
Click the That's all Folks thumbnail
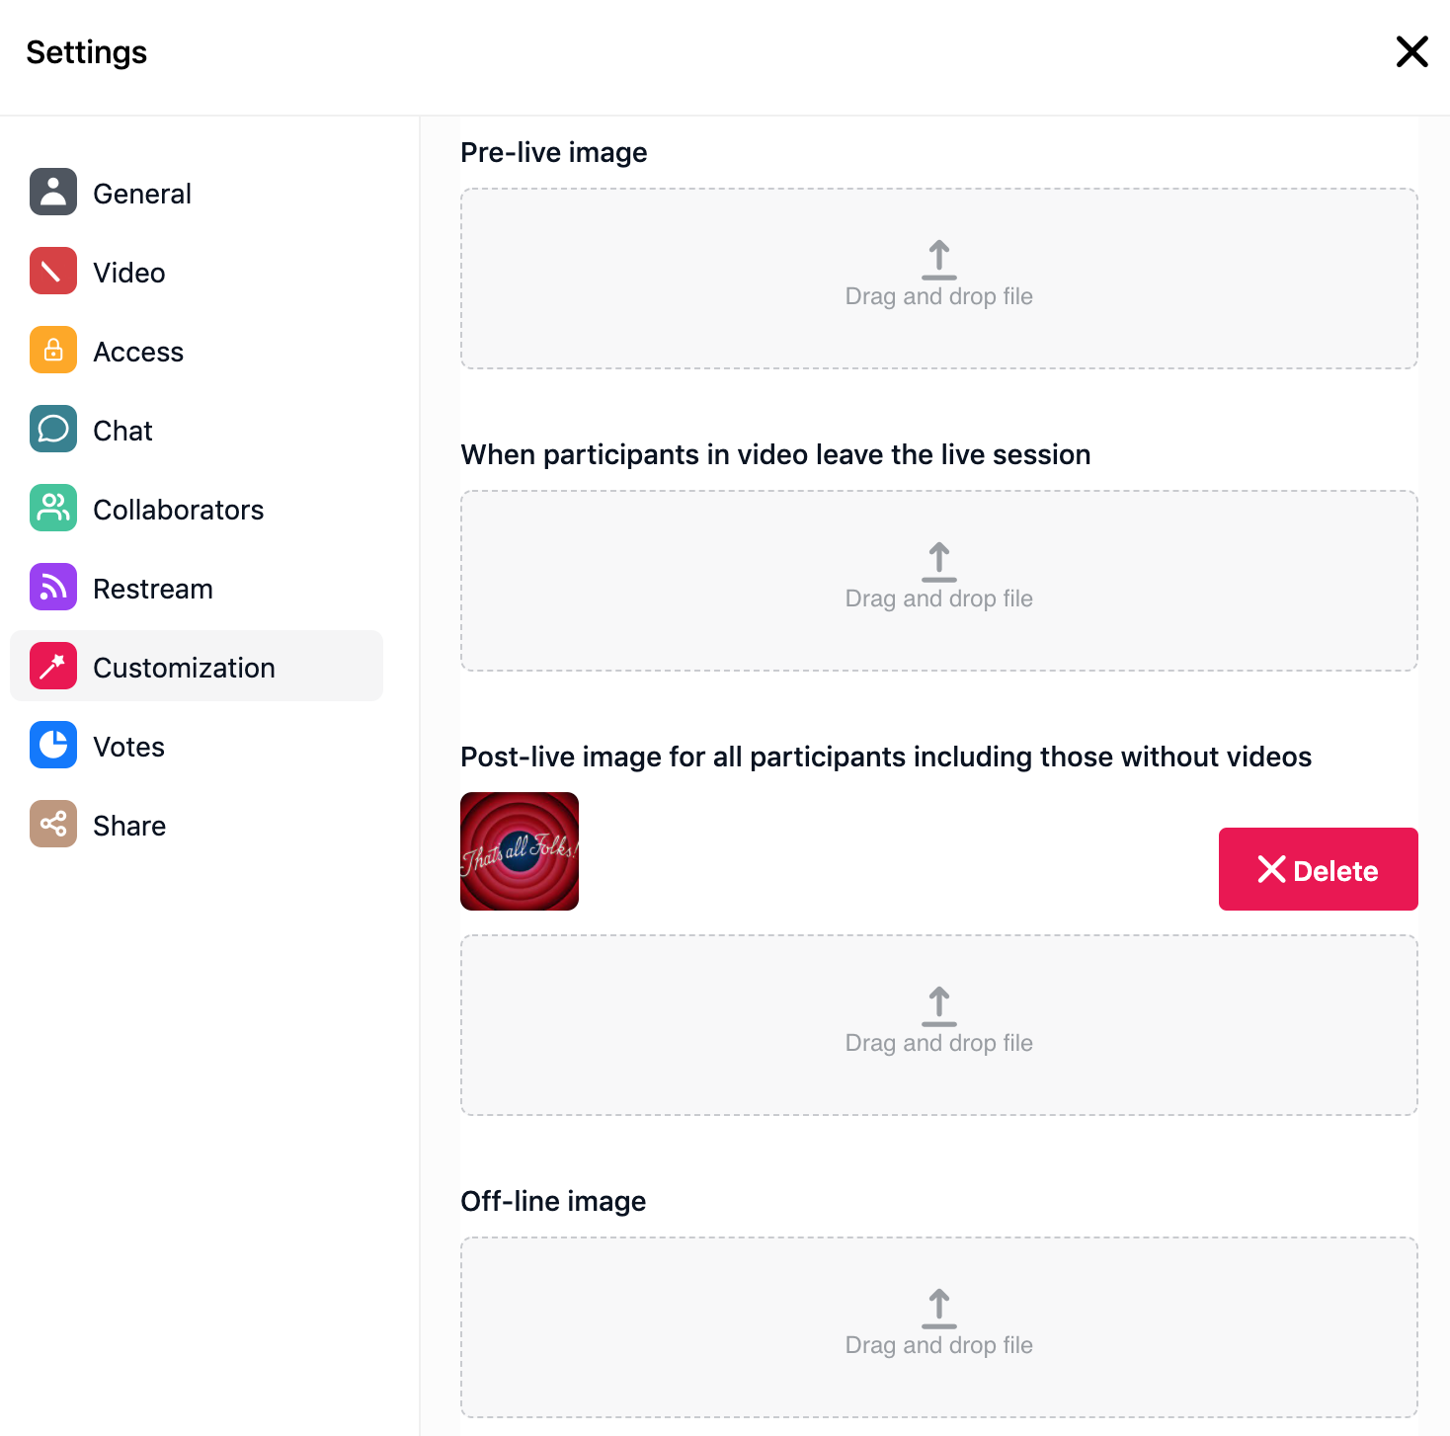520,851
